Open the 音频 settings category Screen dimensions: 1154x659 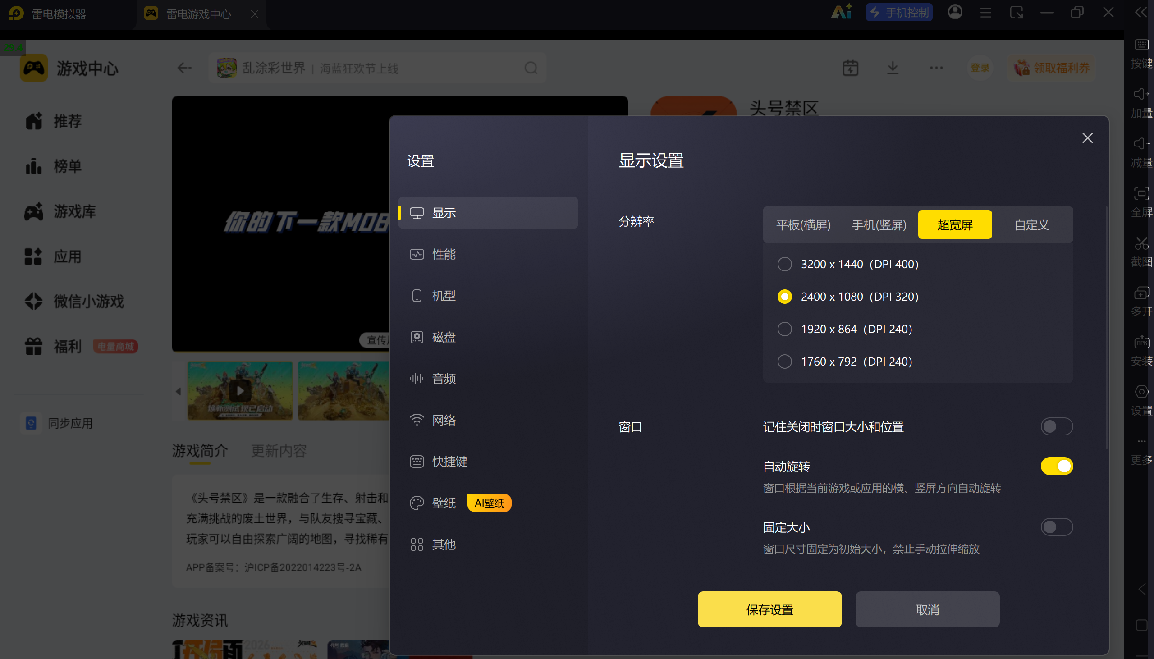(x=488, y=379)
